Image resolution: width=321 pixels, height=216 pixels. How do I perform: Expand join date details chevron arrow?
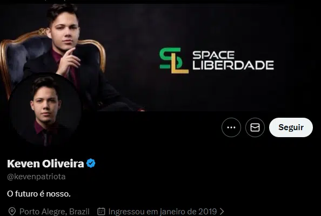pyautogui.click(x=222, y=211)
